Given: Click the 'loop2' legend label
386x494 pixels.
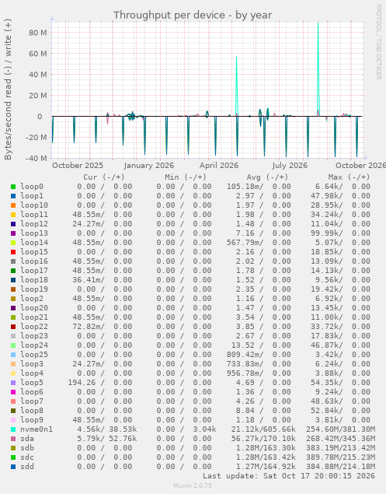Looking at the screenshot, I should point(32,299).
